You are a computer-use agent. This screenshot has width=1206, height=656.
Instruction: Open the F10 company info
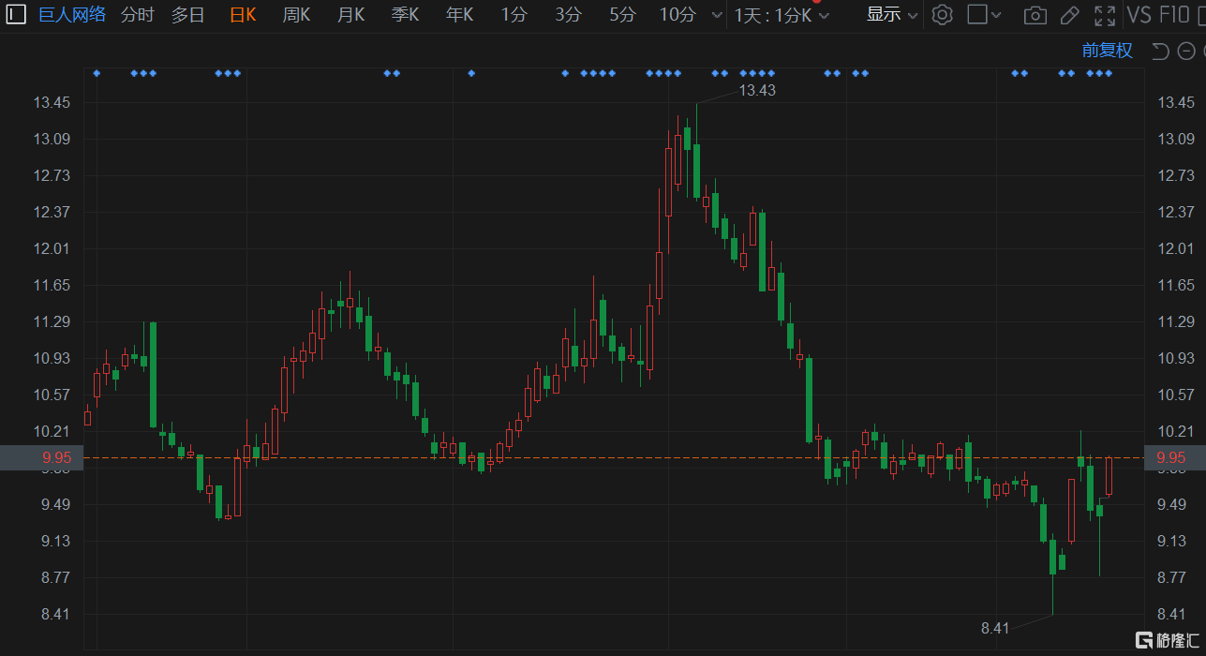click(x=1174, y=15)
